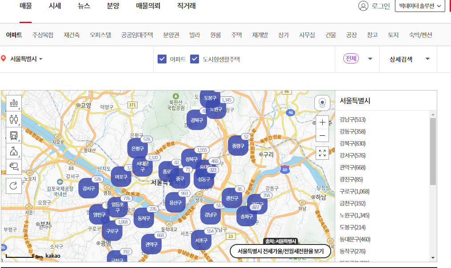Expand the map to fullscreen
This screenshot has width=451, height=268.
point(322,153)
